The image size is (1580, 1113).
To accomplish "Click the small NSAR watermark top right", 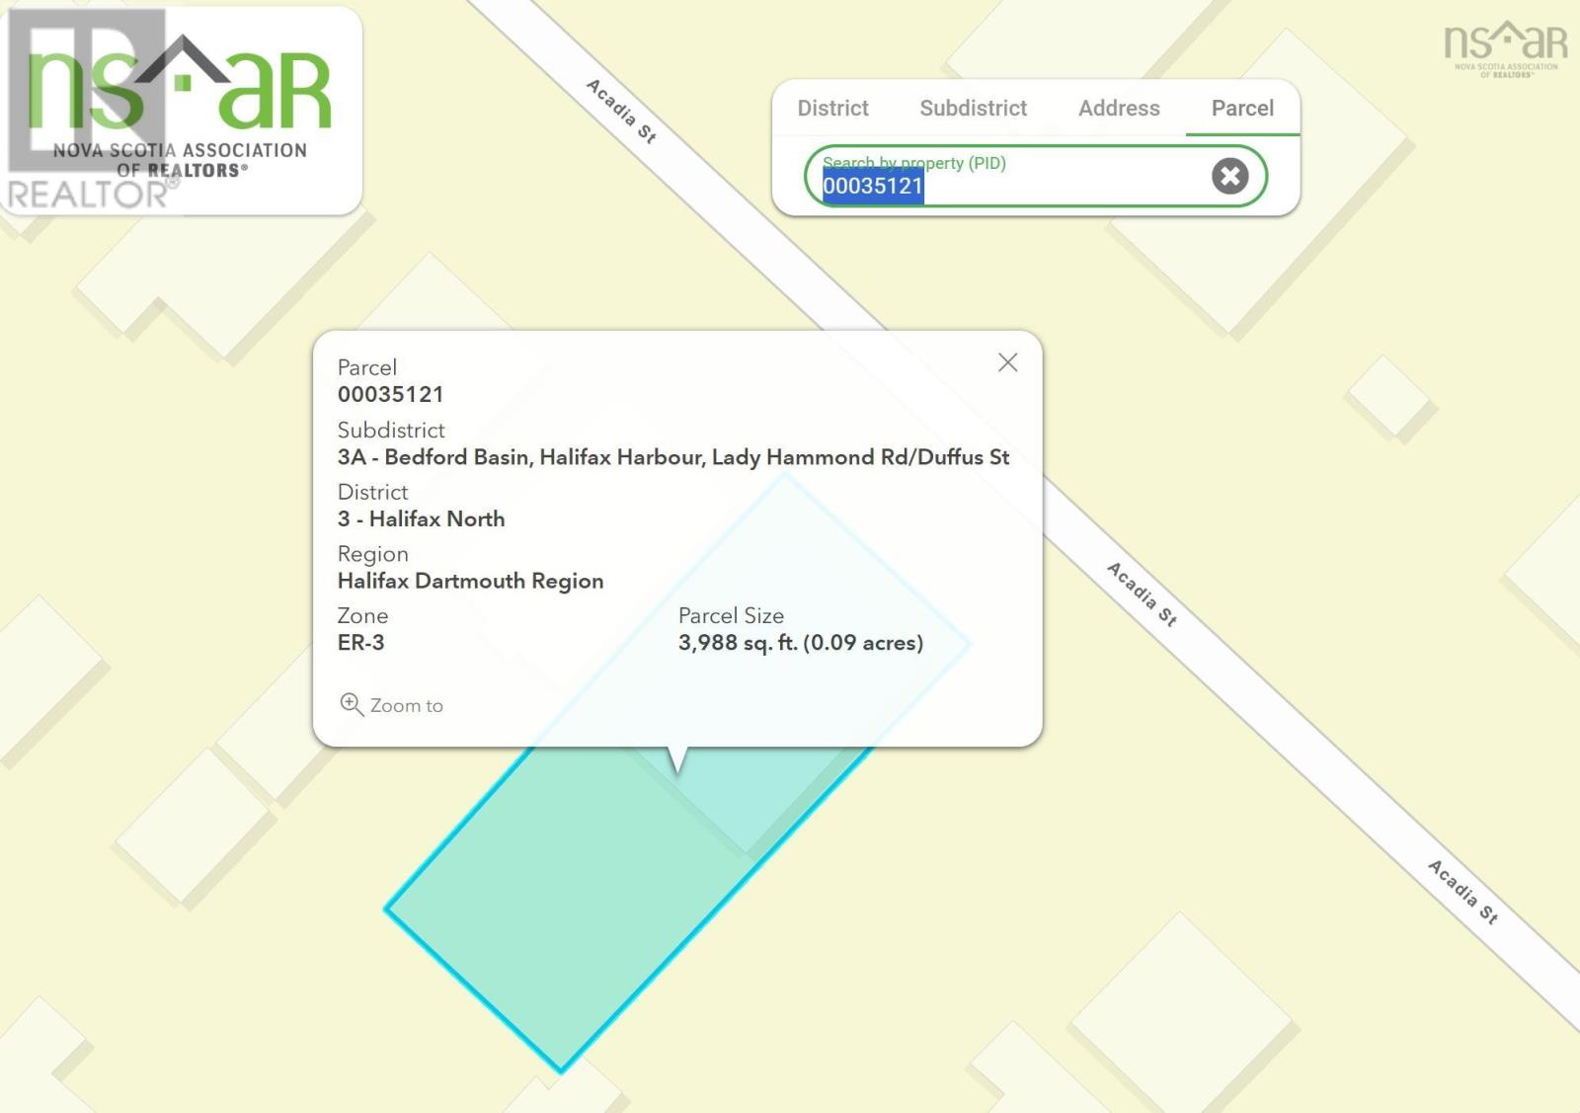I will pyautogui.click(x=1505, y=49).
